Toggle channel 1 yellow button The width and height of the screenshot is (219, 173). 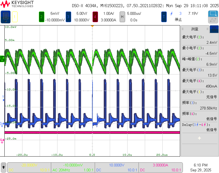[15, 17]
